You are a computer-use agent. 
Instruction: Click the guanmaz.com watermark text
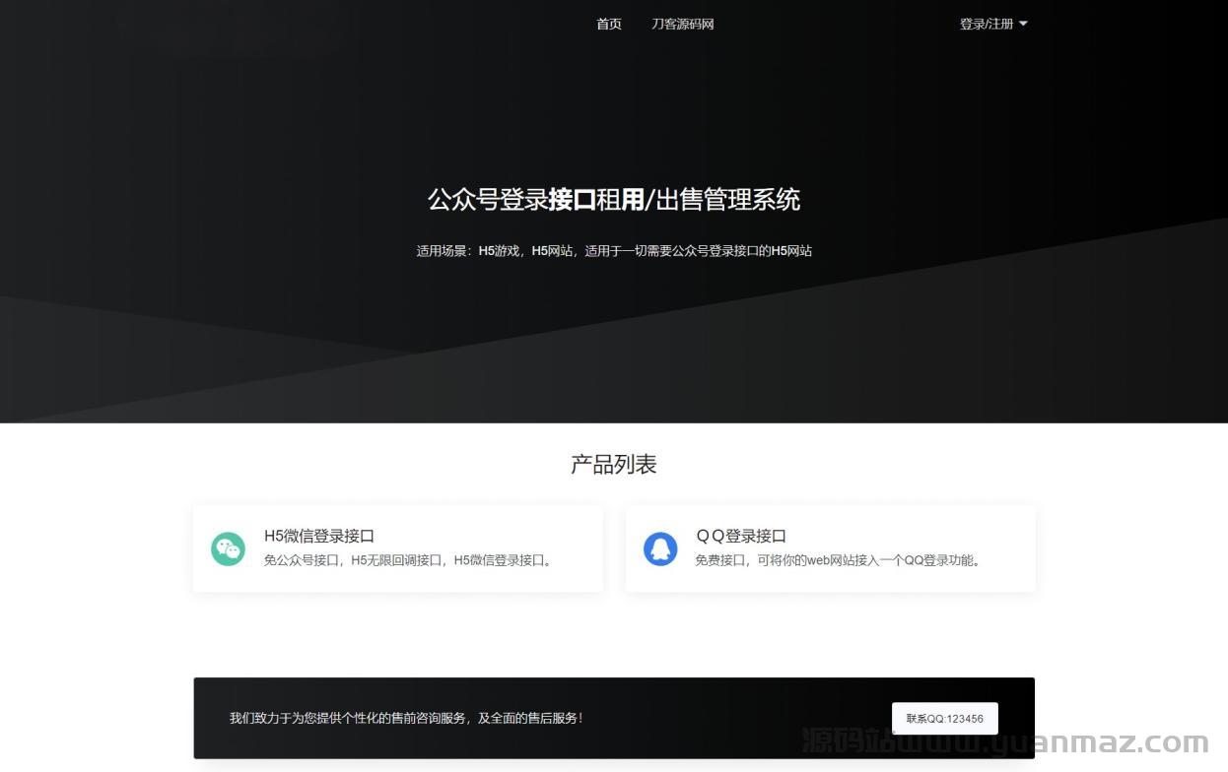(1005, 743)
